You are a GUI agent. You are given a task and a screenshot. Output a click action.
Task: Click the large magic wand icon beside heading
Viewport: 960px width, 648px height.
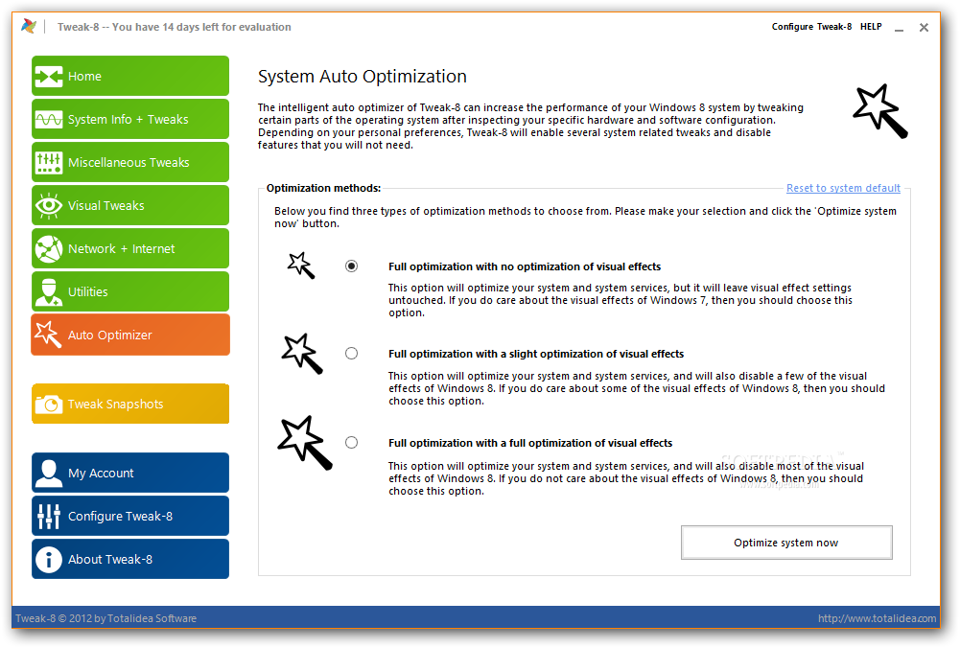pyautogui.click(x=880, y=111)
